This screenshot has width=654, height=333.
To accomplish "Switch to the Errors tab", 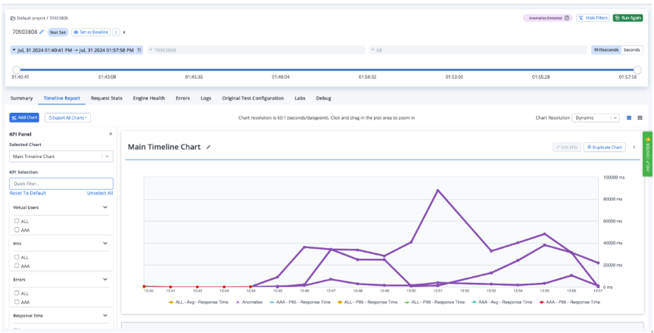I will click(182, 98).
